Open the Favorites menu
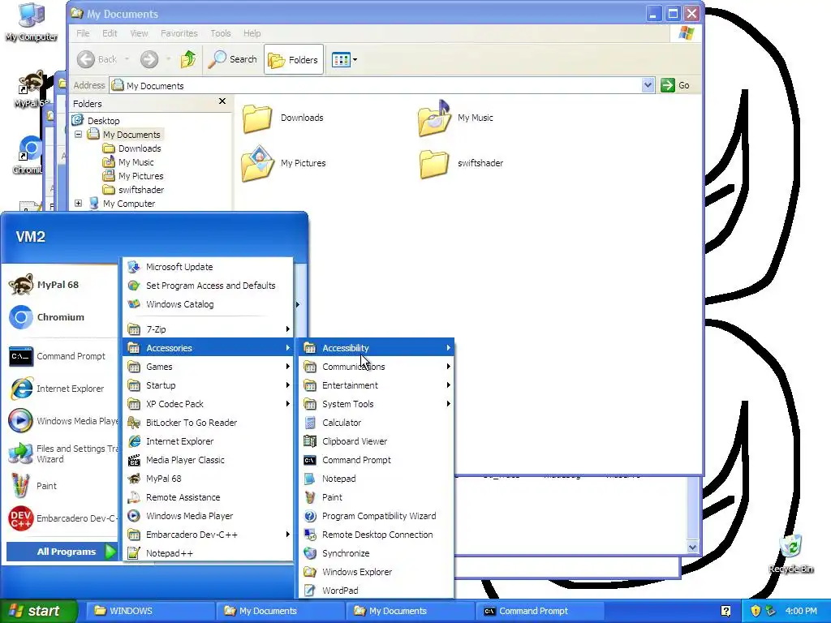Image resolution: width=831 pixels, height=623 pixels. point(179,32)
